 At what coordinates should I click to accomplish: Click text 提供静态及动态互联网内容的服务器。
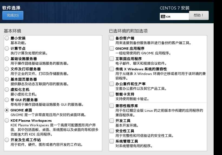point(39,84)
